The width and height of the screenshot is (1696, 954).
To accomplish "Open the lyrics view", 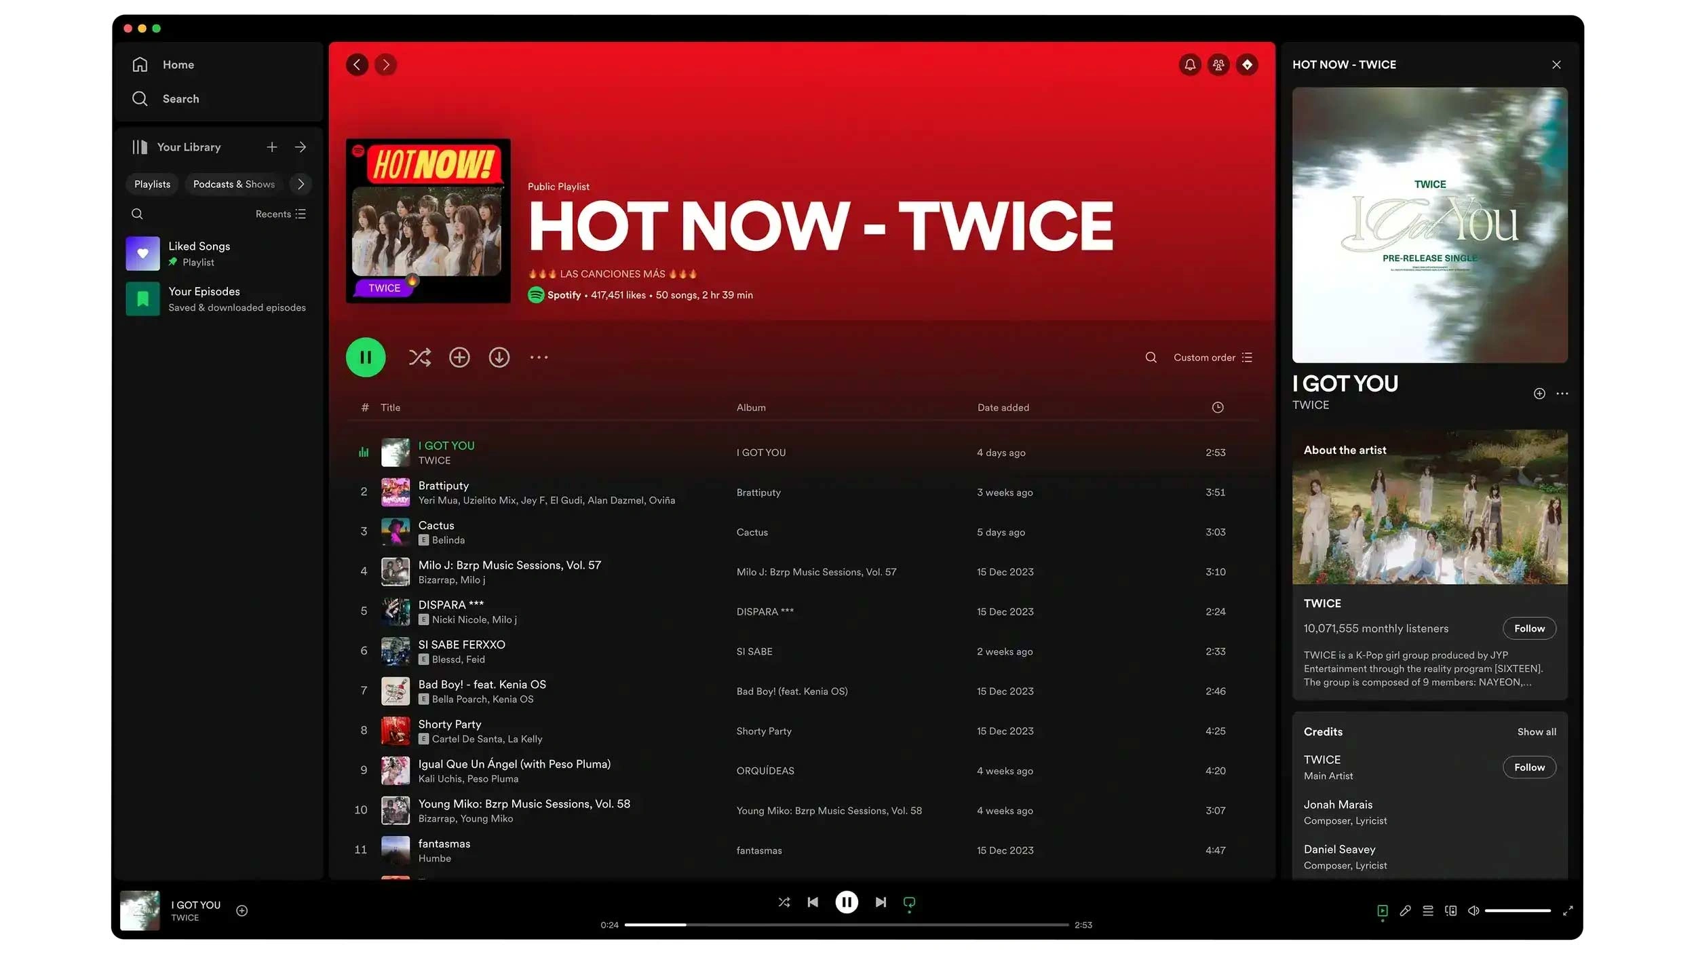I will pyautogui.click(x=1406, y=911).
